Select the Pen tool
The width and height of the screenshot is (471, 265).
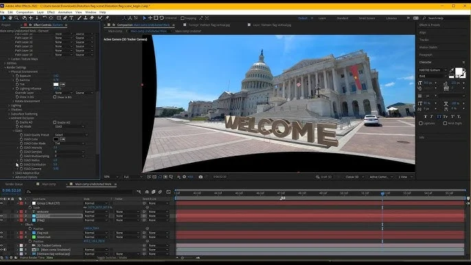tap(65, 18)
